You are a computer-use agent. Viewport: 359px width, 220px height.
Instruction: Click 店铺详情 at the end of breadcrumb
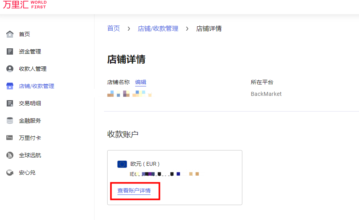coord(209,29)
